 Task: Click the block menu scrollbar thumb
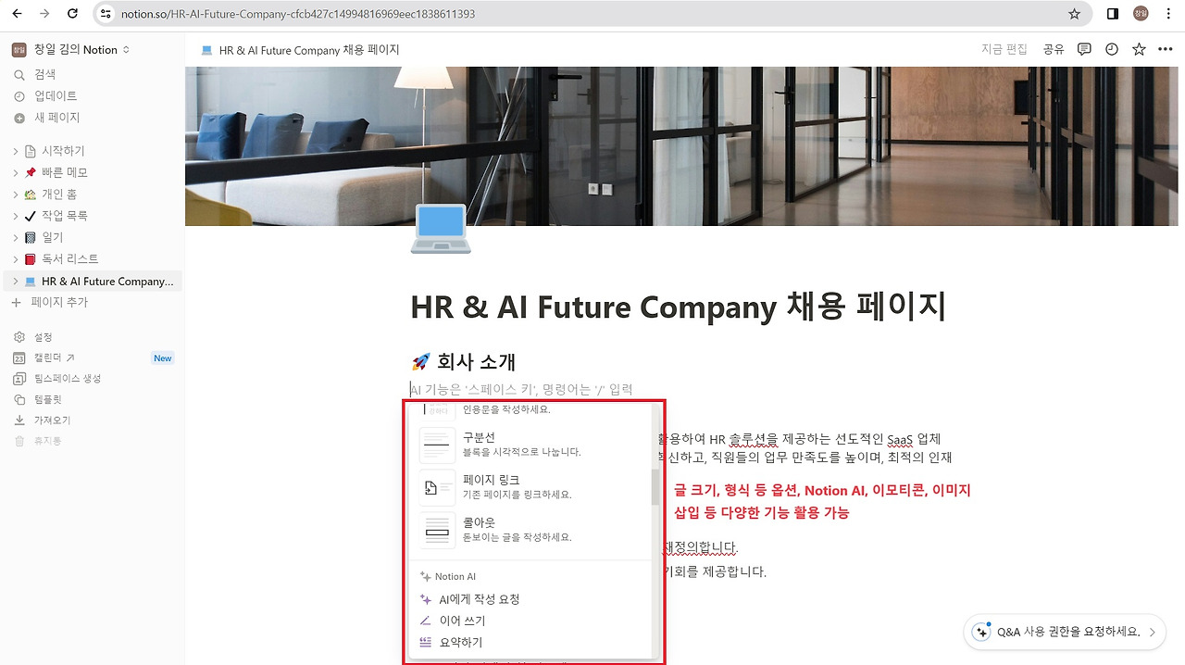(x=655, y=487)
